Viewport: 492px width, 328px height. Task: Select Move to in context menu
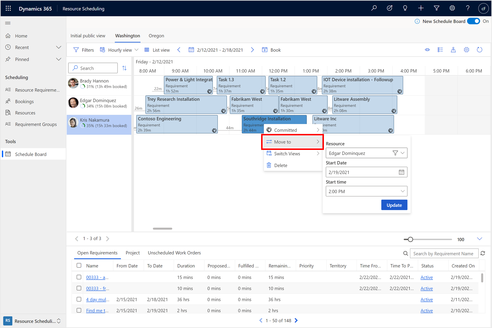coord(293,142)
